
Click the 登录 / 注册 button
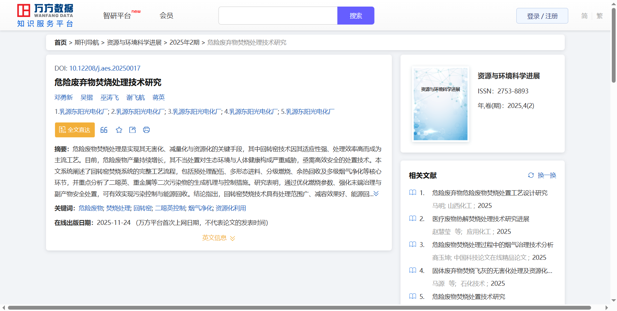(542, 16)
